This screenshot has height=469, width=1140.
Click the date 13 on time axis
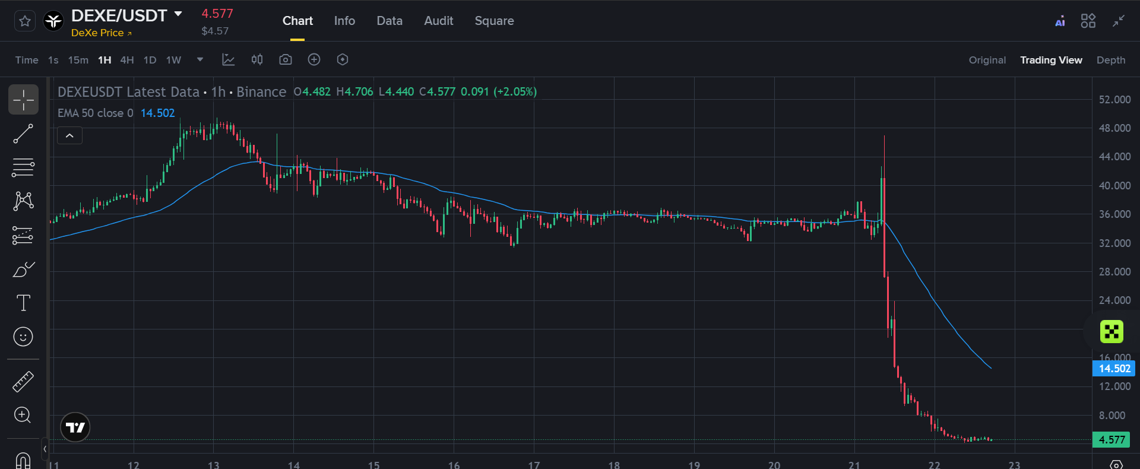pyautogui.click(x=213, y=465)
